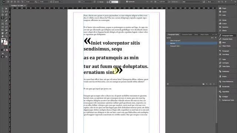Apply None colour in toolbox
237x133 pixels.
pos(7,50)
